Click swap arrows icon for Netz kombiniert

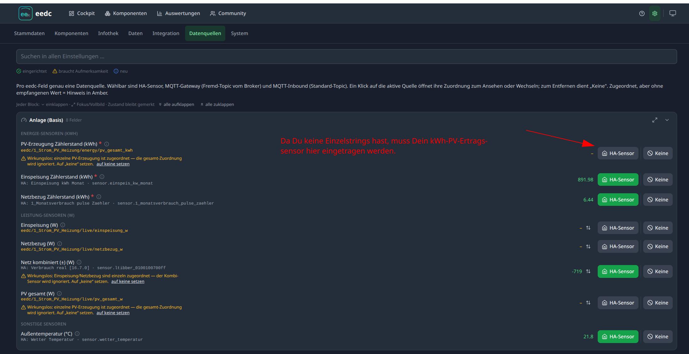pos(588,271)
